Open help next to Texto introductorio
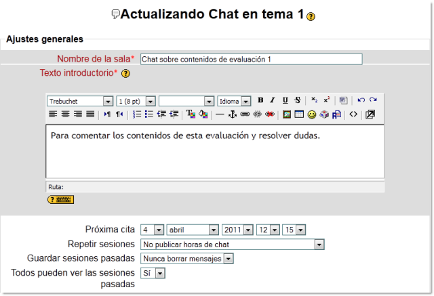This screenshot has width=434, height=296. [125, 73]
